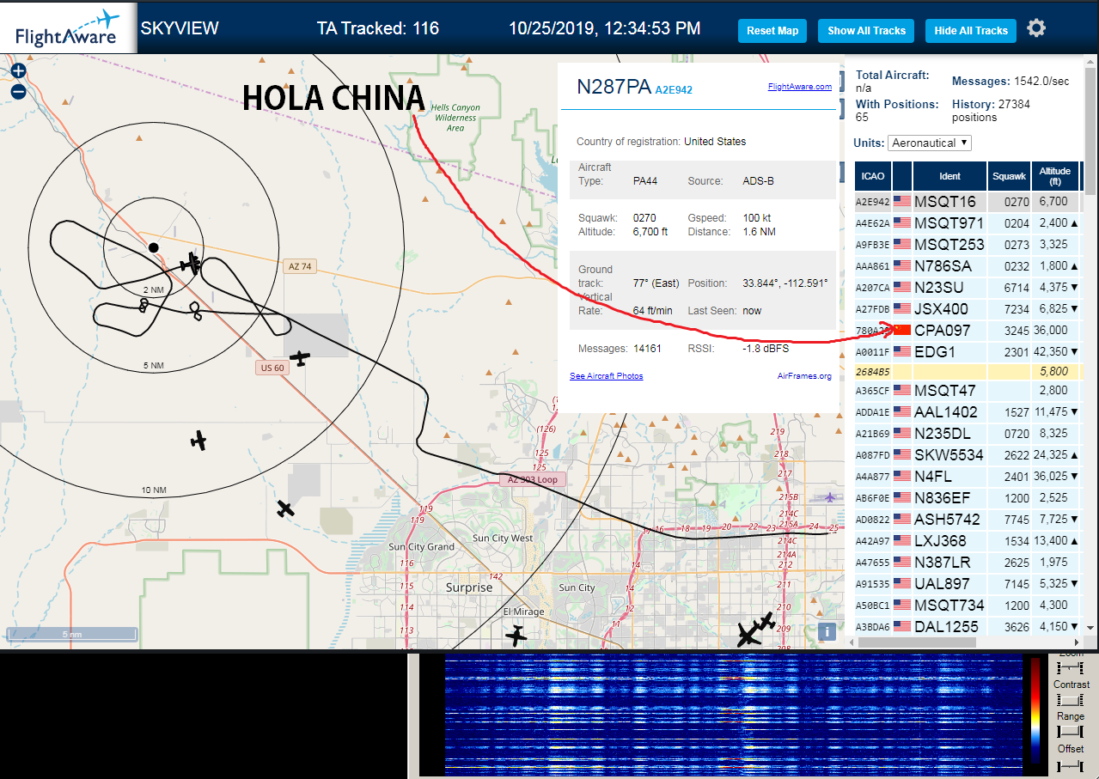Select the ASH5742 row
The width and height of the screenshot is (1099, 779).
[968, 520]
